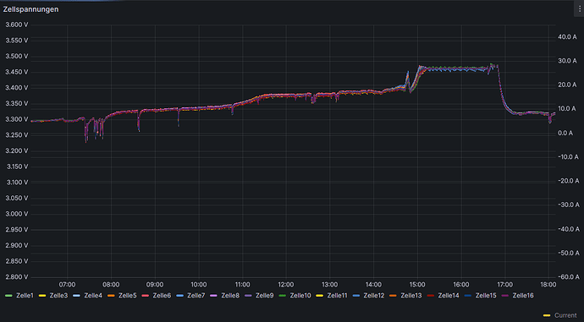
Task: Open color picker for Zelle15 swatch
Action: pyautogui.click(x=468, y=296)
